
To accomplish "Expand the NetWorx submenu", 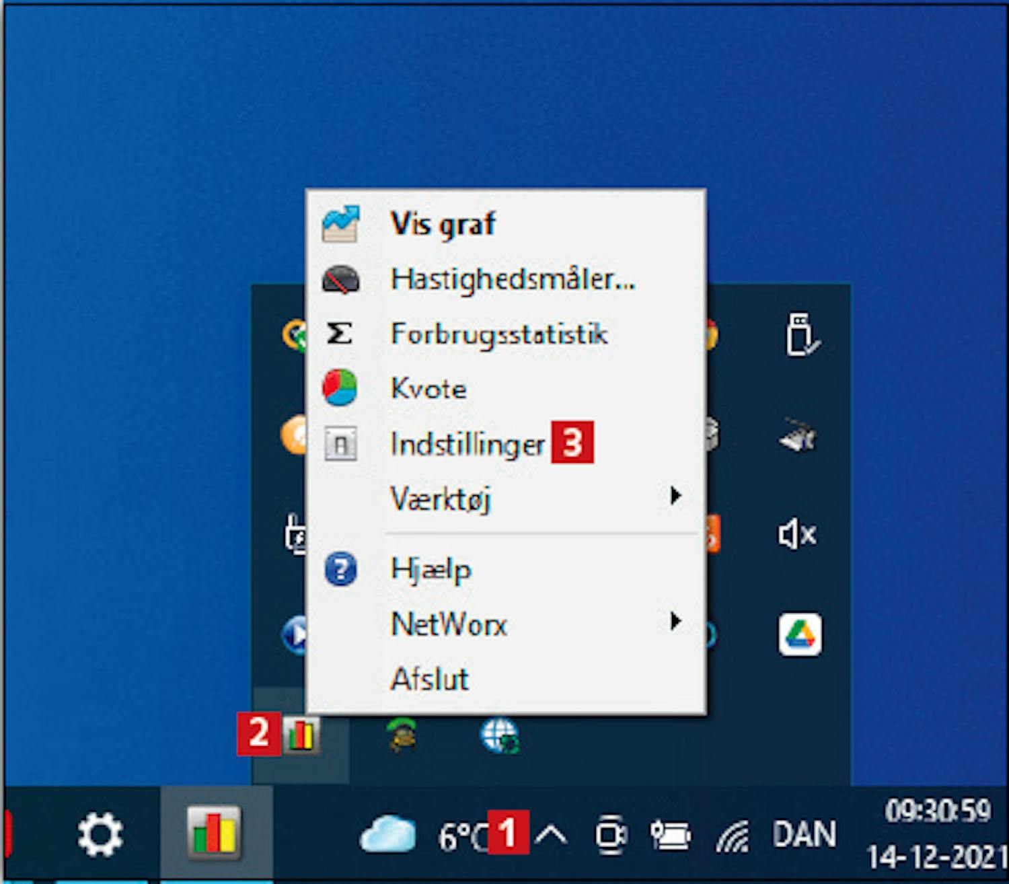I will (505, 624).
